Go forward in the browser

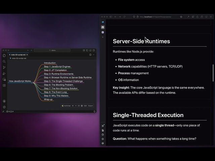120,17
